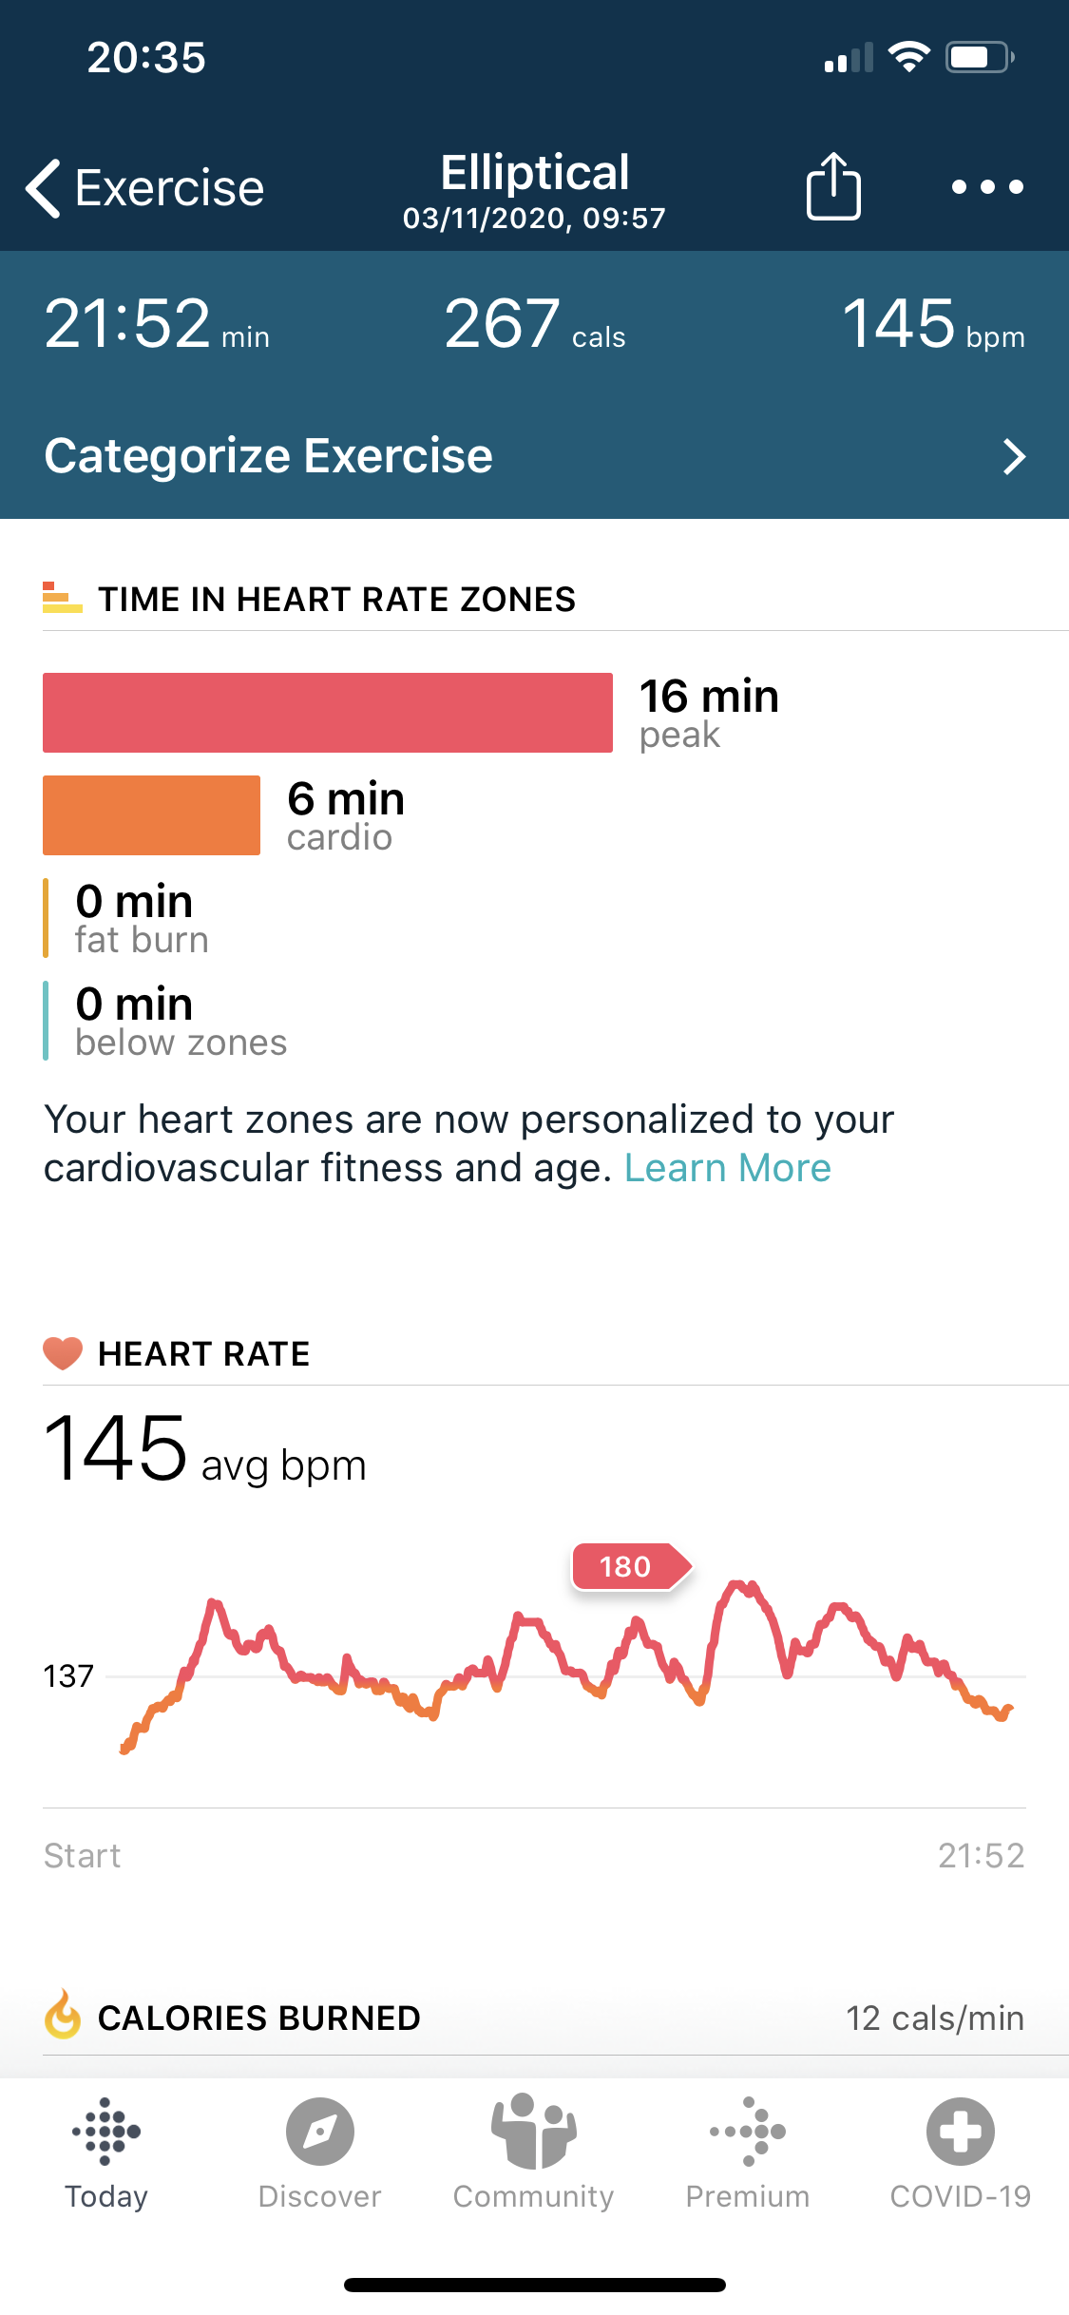Tap the 12 cals/min value
This screenshot has width=1069, height=2315.
934,2018
